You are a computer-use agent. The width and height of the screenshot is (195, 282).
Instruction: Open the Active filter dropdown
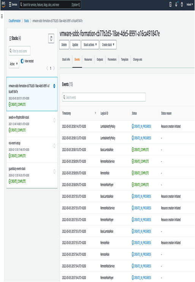point(14,64)
